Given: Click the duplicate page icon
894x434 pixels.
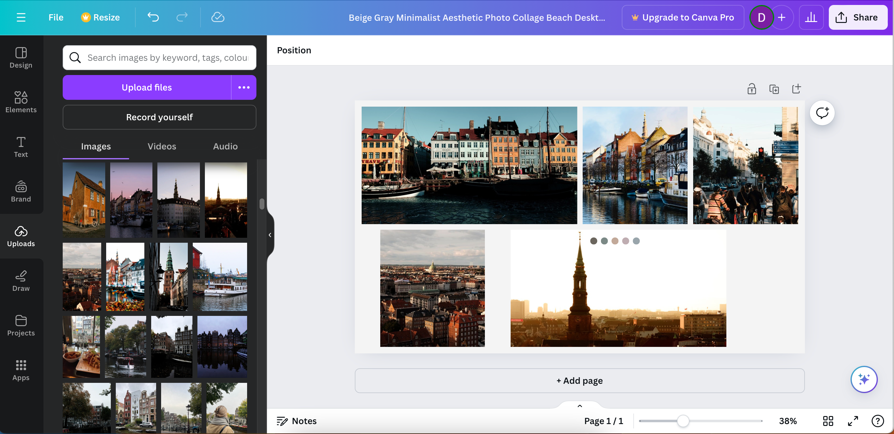Looking at the screenshot, I should 774,89.
